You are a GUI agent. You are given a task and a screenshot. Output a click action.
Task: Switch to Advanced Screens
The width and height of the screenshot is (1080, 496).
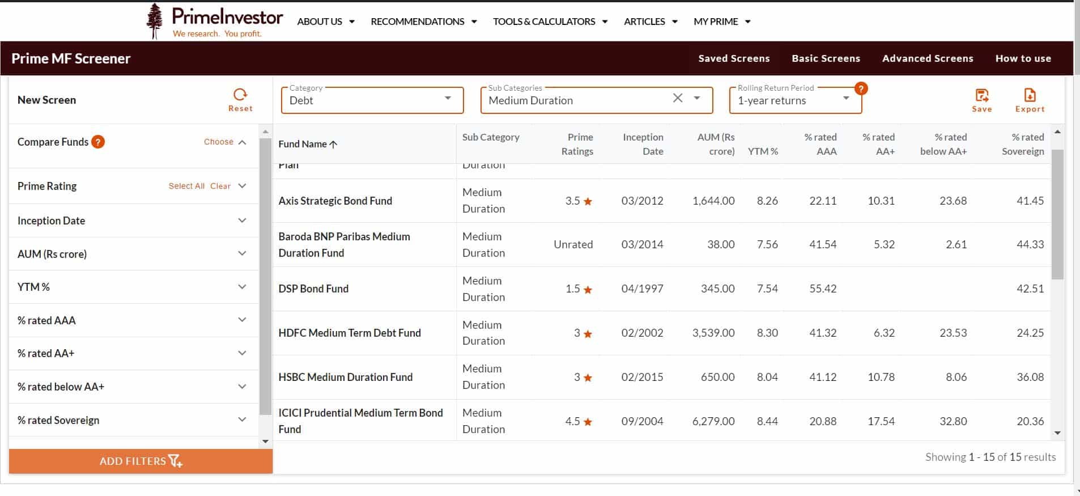pyautogui.click(x=928, y=58)
